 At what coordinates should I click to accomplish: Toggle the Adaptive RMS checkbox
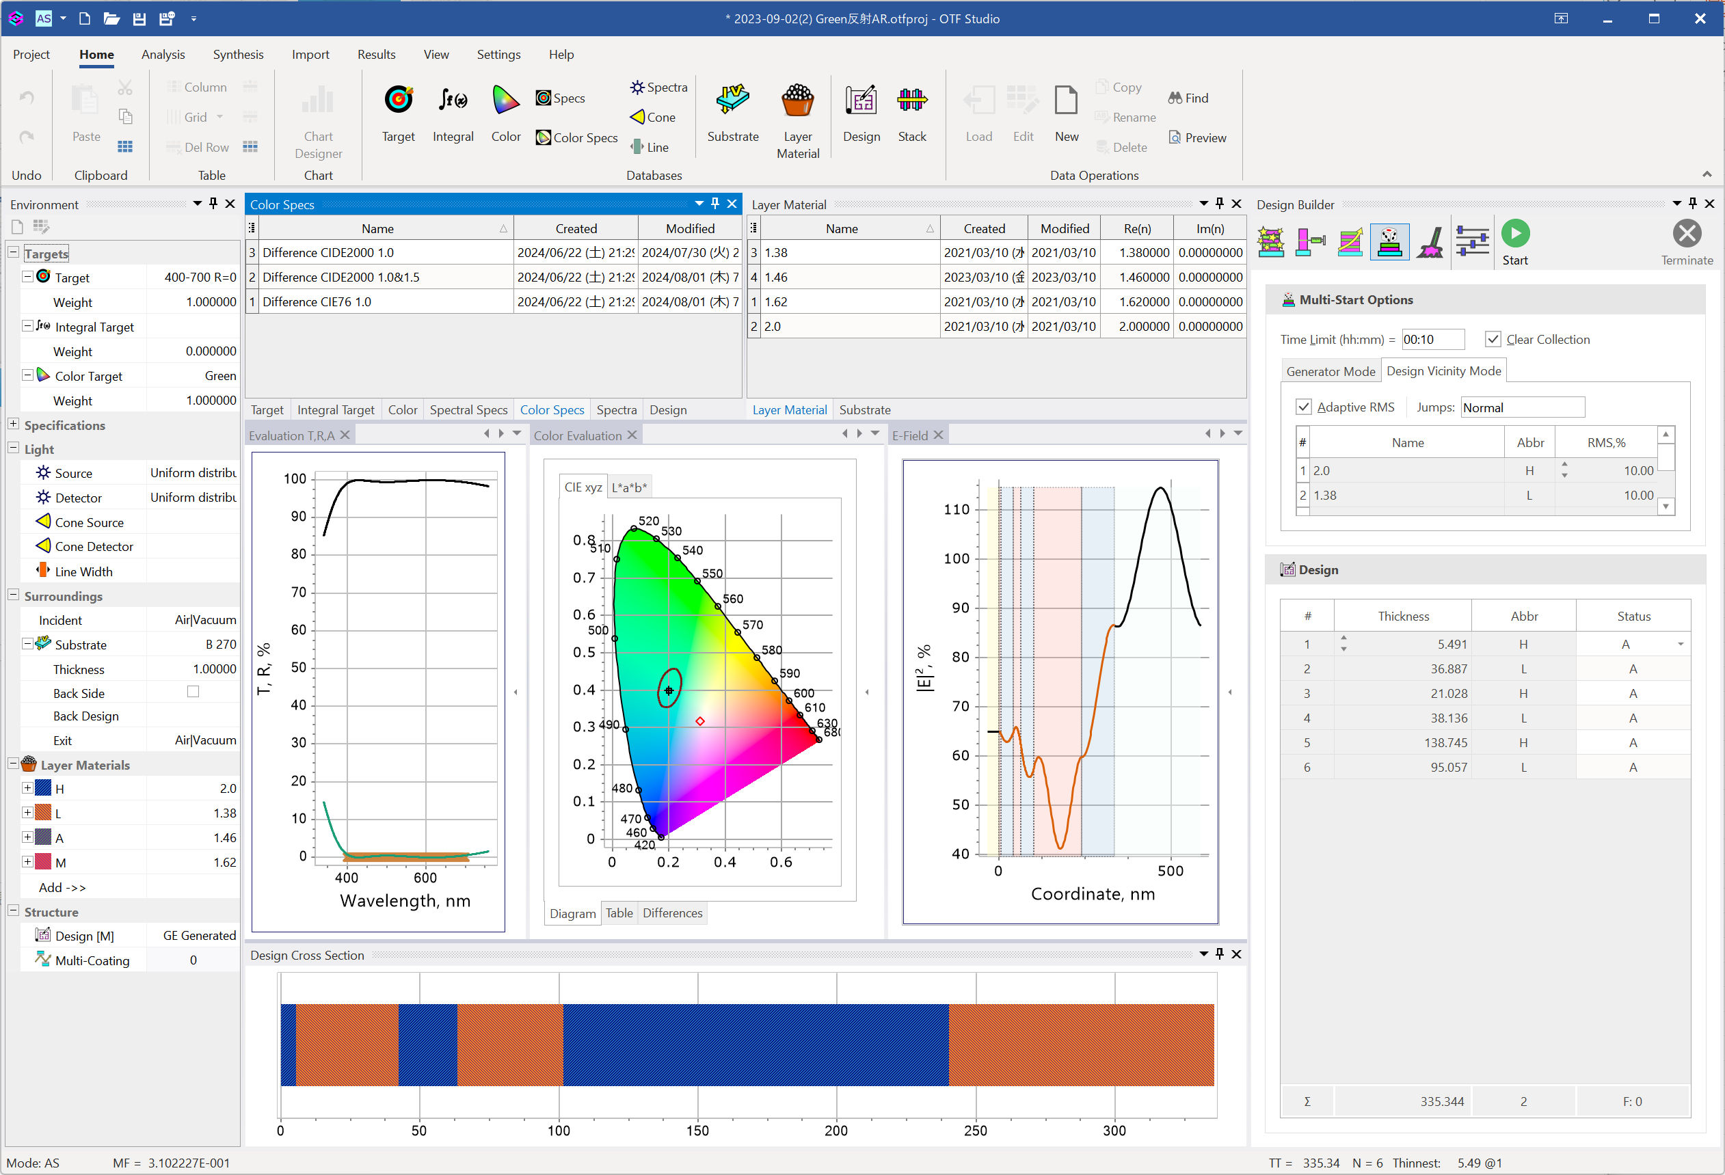coord(1302,407)
